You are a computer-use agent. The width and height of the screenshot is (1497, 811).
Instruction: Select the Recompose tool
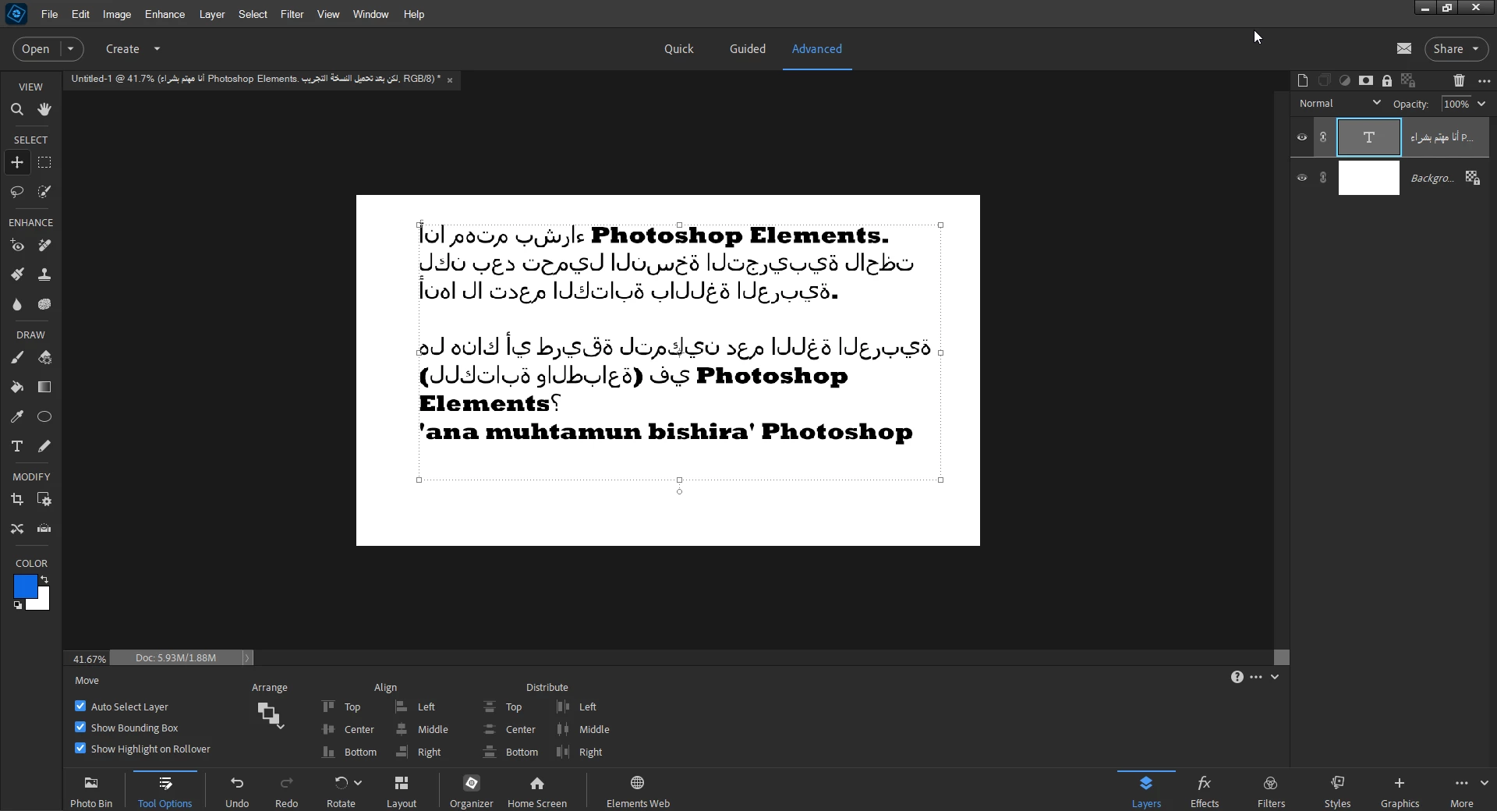pyautogui.click(x=44, y=499)
